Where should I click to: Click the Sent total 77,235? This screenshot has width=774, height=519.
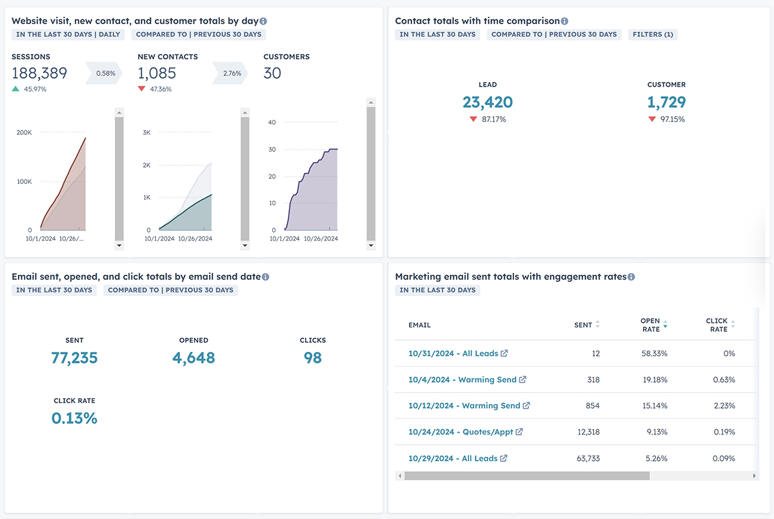pos(74,358)
